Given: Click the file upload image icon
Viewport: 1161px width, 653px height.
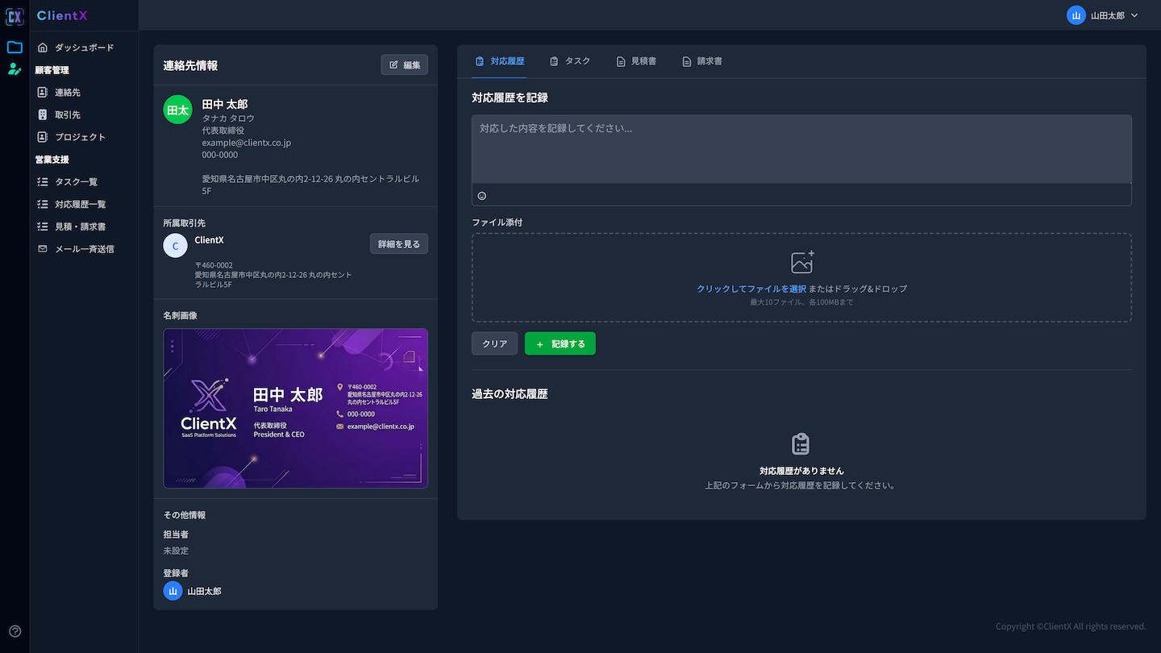Looking at the screenshot, I should point(801,260).
